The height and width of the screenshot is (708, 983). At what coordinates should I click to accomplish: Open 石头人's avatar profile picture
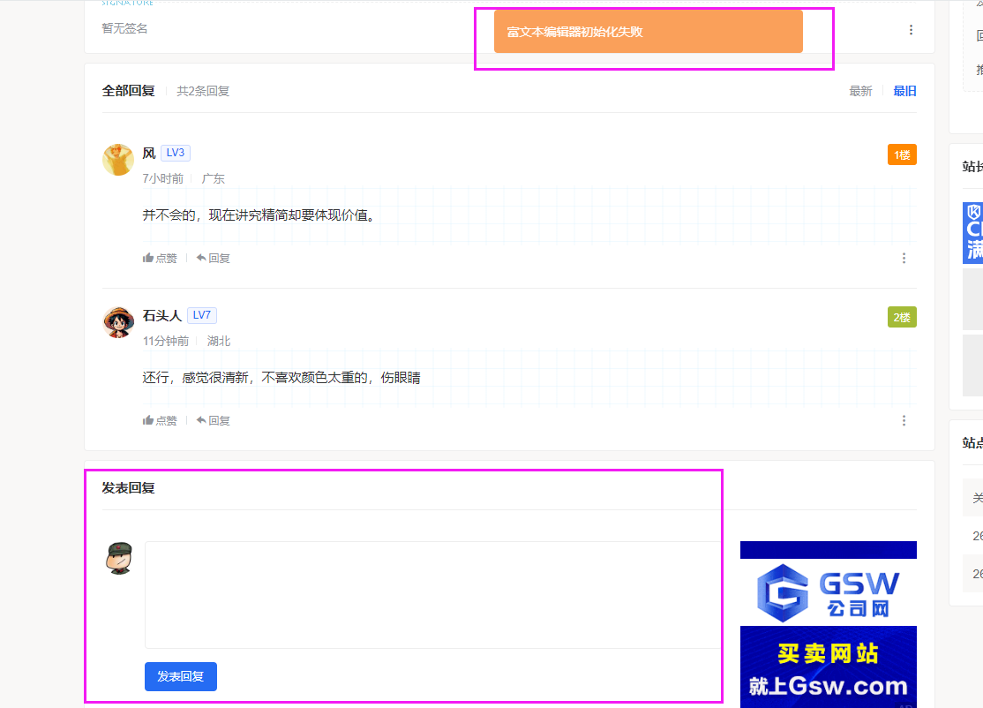[x=118, y=322]
